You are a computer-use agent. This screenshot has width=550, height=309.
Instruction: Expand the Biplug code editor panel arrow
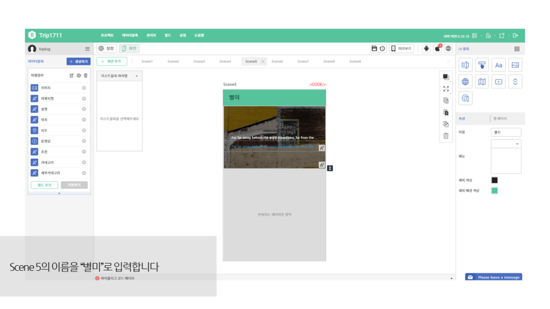(452, 278)
